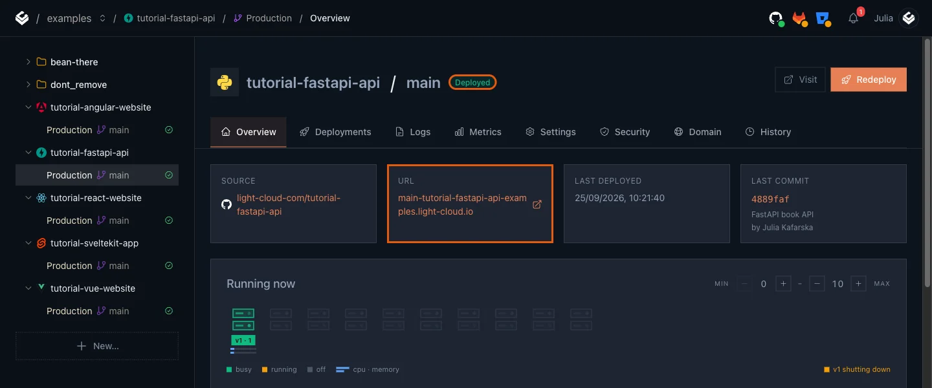
Task: Switch to the Overview tab
Action: [x=249, y=132]
